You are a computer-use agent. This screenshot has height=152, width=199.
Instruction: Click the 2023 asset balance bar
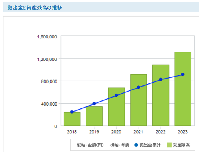(183, 89)
